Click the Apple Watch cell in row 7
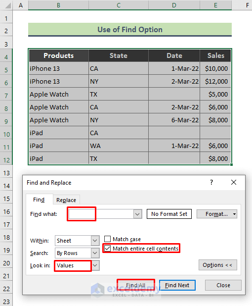 click(59, 94)
